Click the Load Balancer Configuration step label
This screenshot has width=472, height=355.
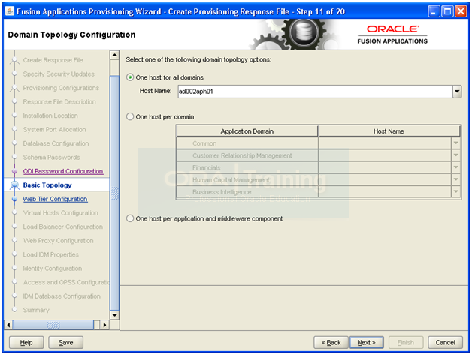click(63, 227)
